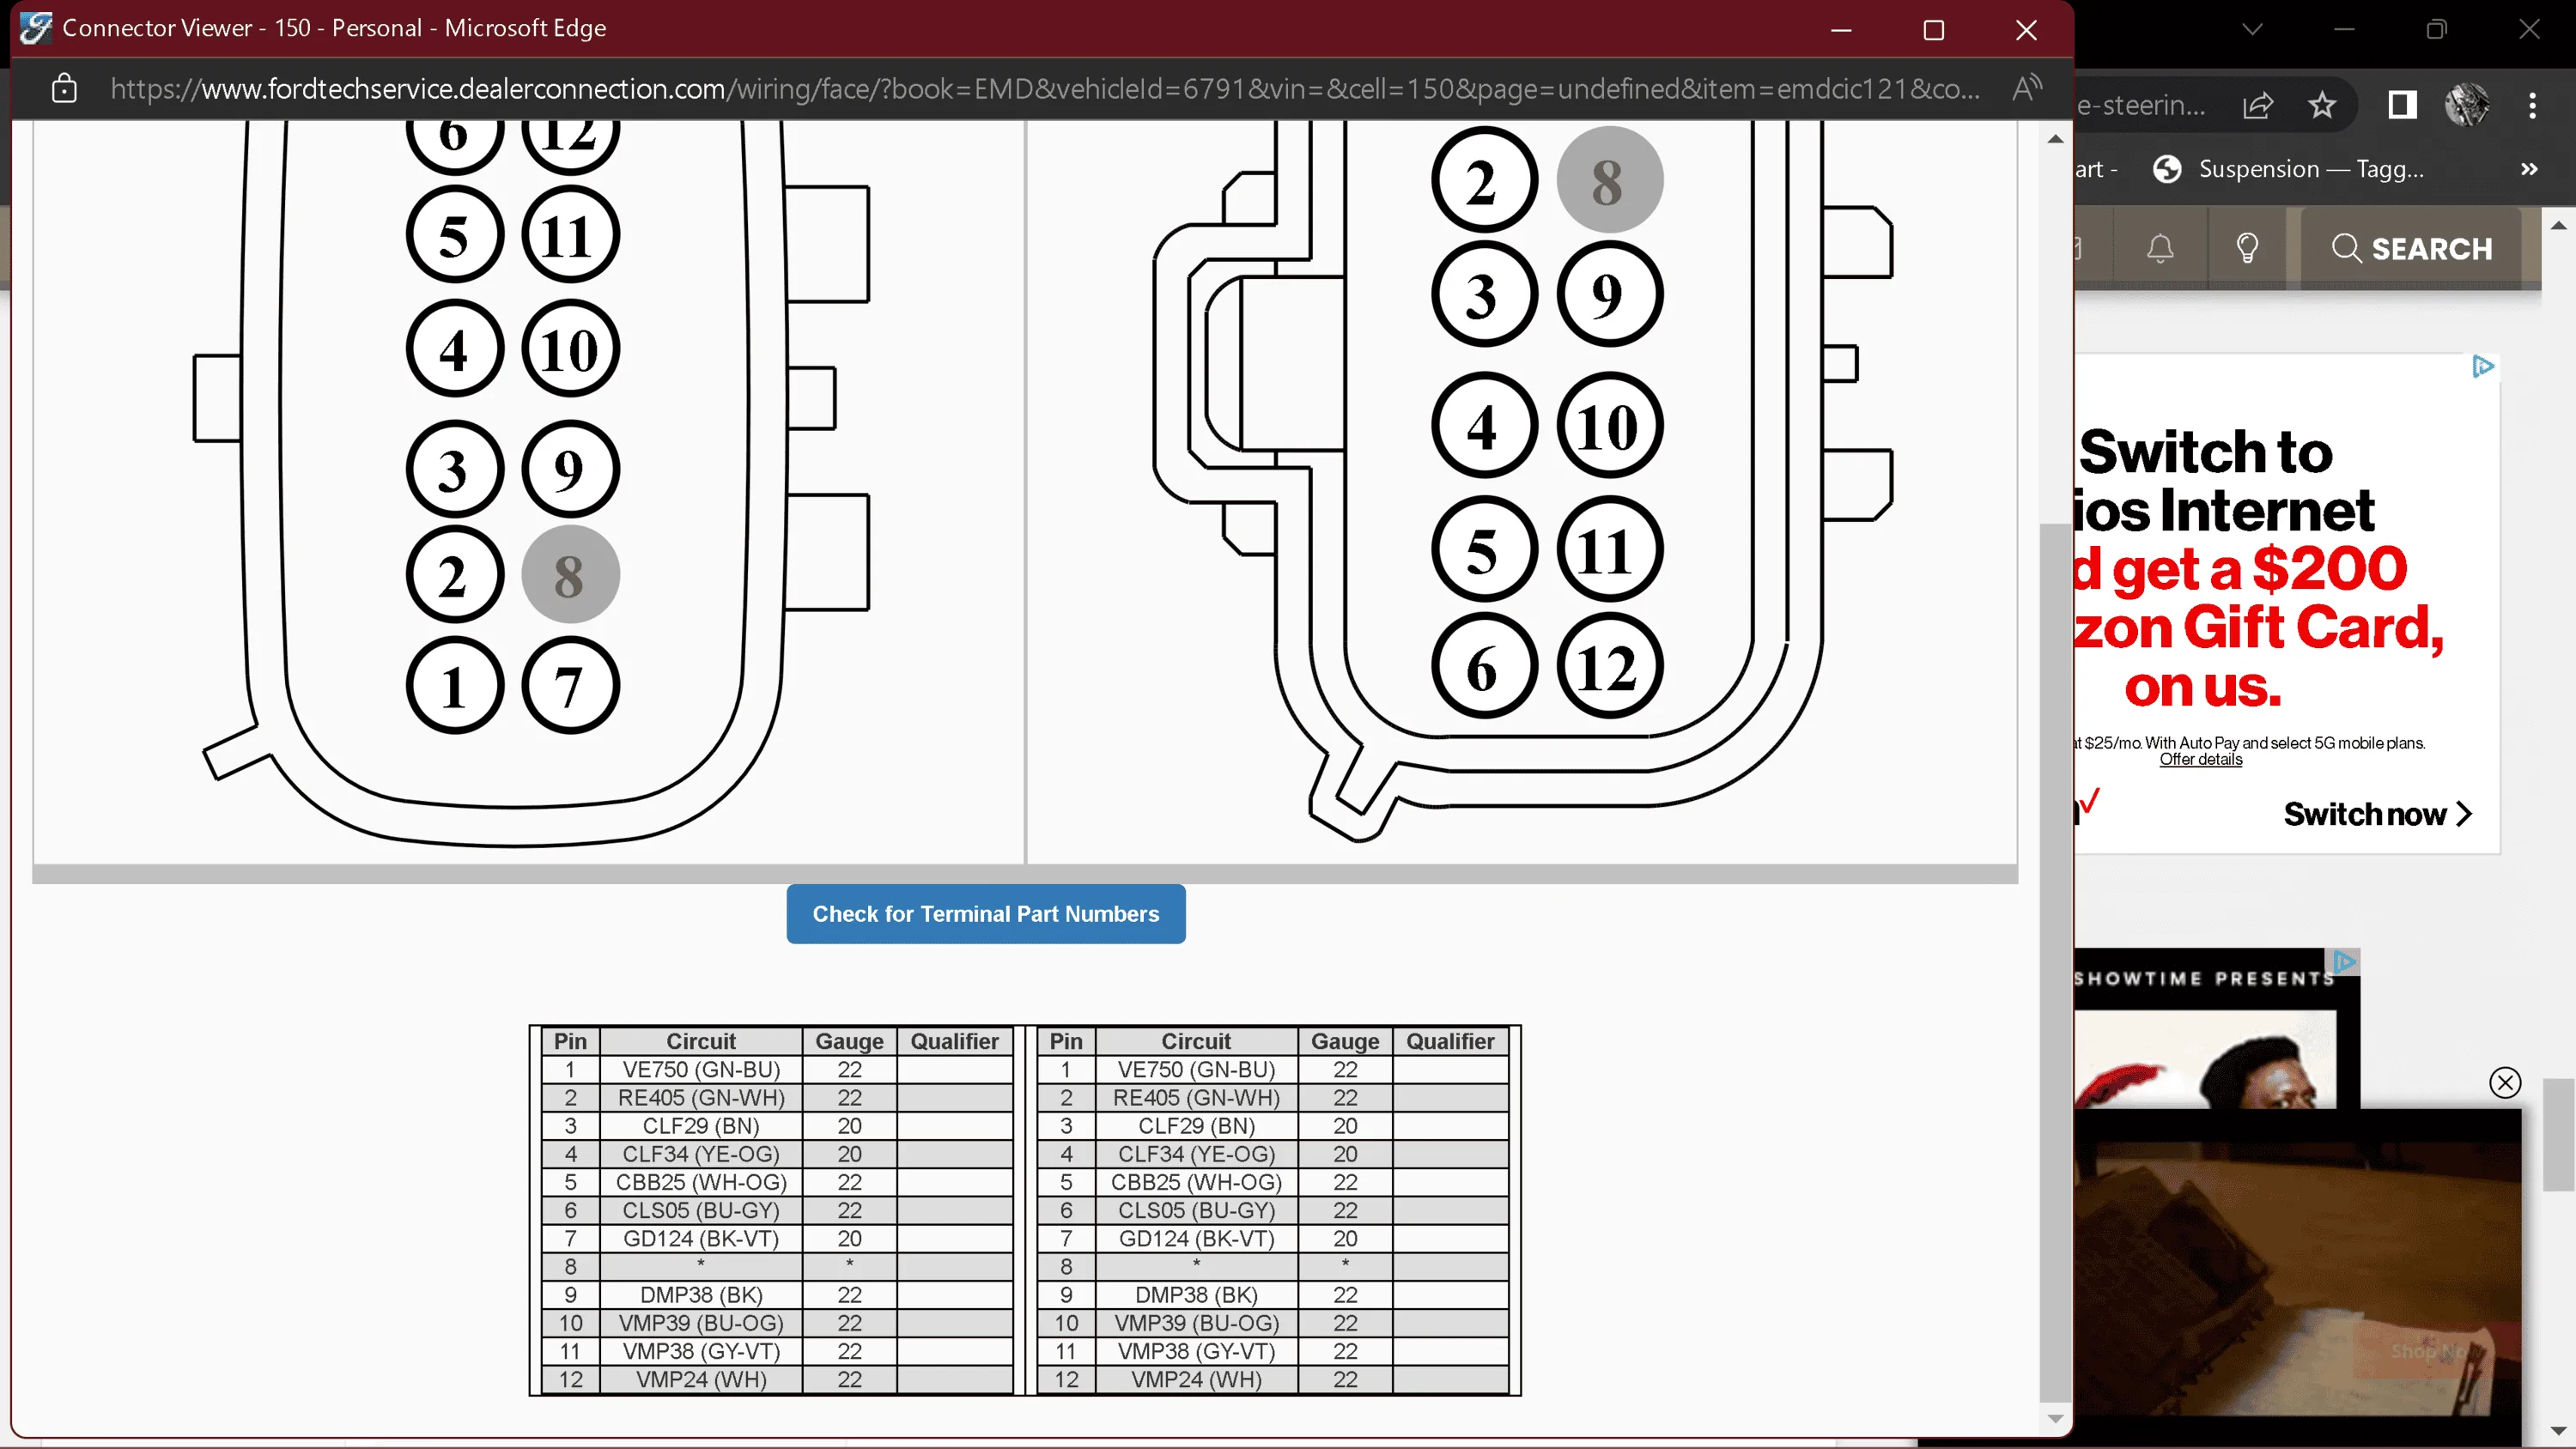Click the profile avatar icon
The width and height of the screenshot is (2576, 1449).
click(x=2467, y=104)
